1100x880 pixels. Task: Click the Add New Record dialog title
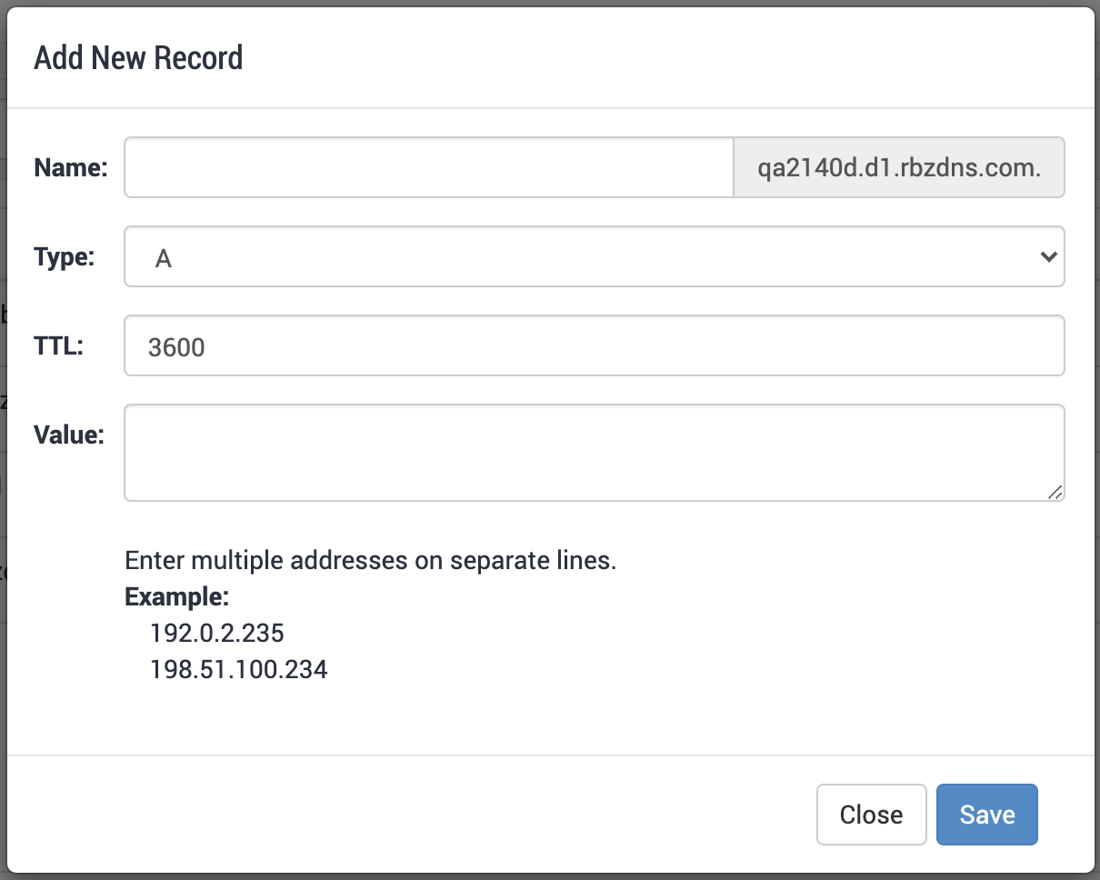point(138,57)
